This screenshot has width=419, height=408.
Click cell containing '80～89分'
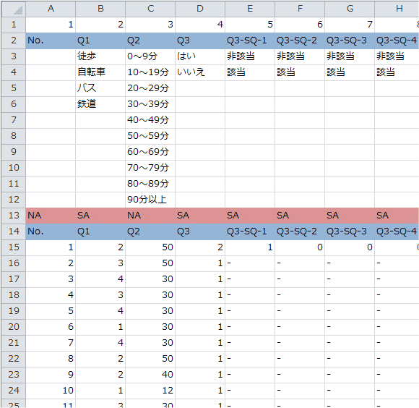click(x=150, y=184)
